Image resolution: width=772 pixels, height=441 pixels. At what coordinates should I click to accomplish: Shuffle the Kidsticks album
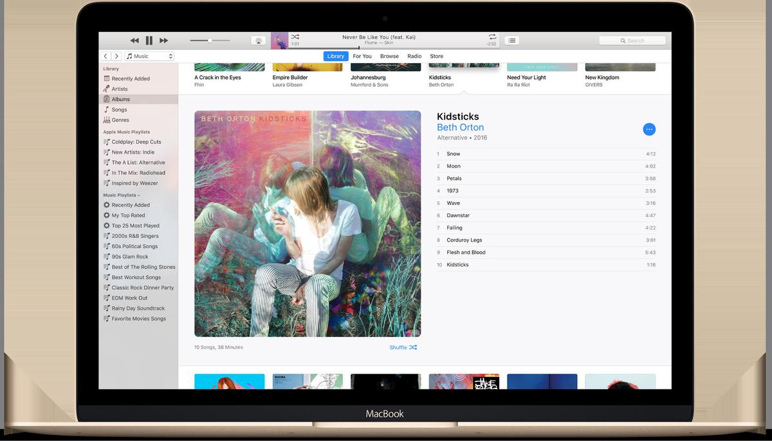point(403,347)
